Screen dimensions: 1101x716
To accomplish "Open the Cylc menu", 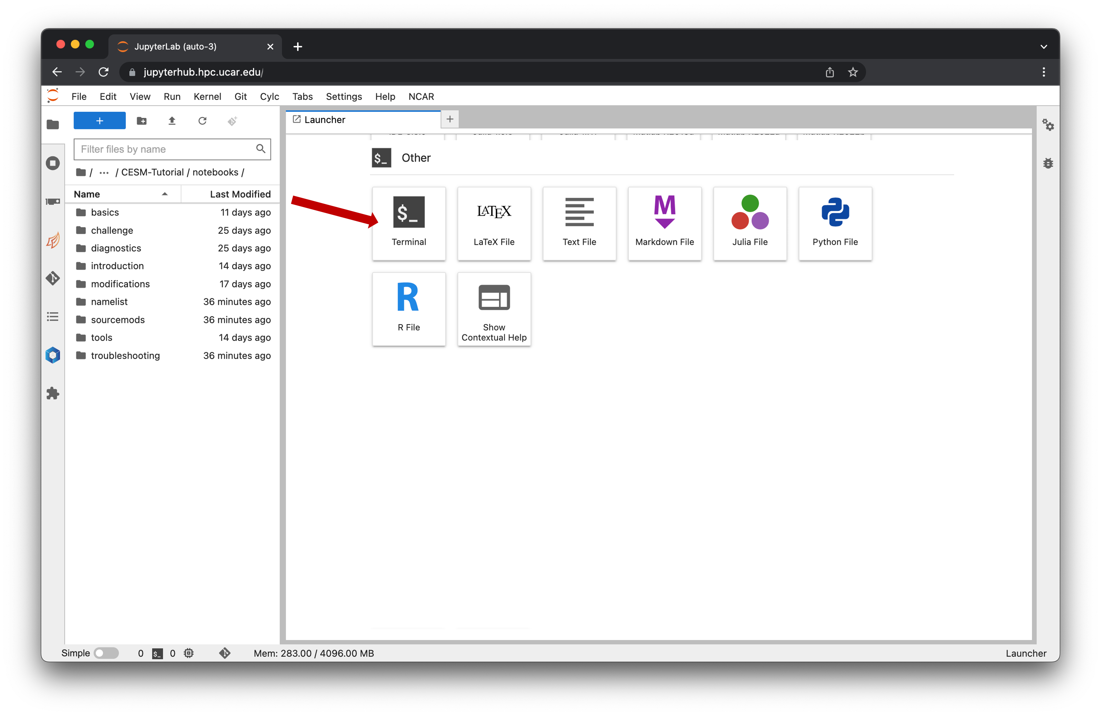I will tap(269, 96).
